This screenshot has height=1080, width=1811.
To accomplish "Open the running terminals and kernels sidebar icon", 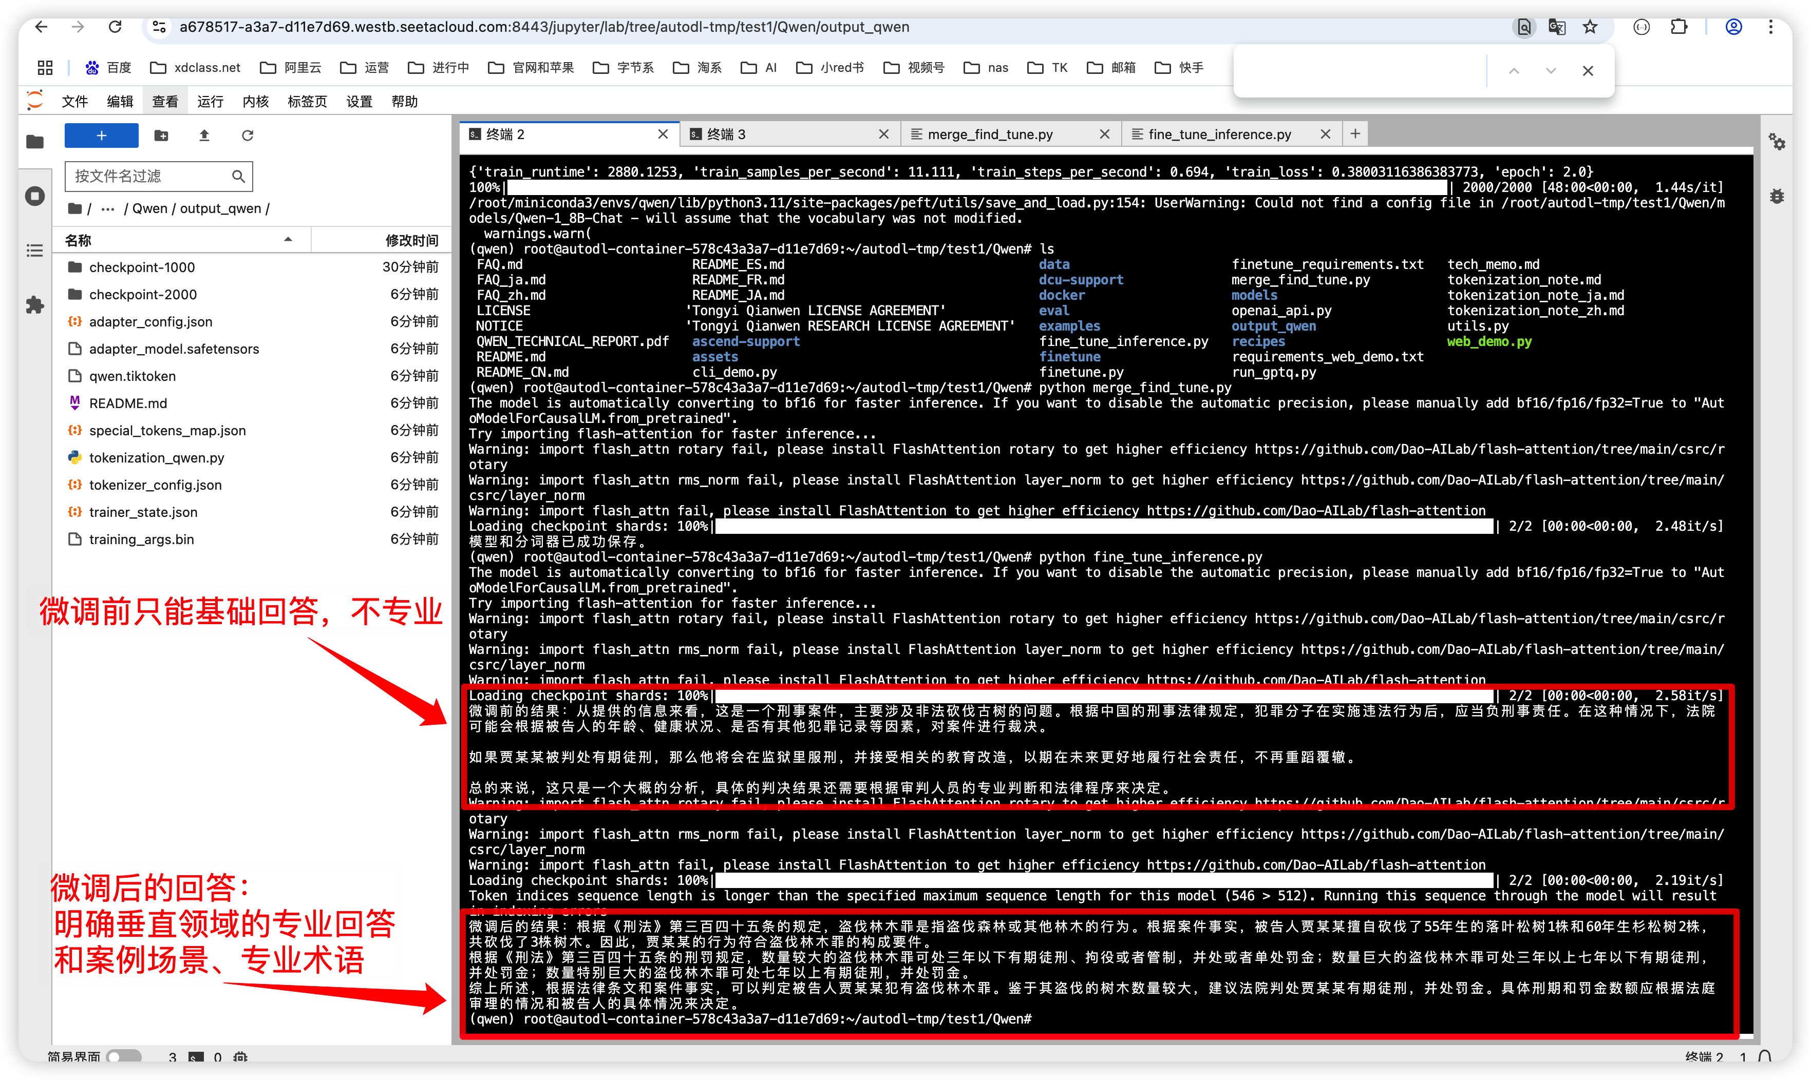I will click(x=35, y=196).
